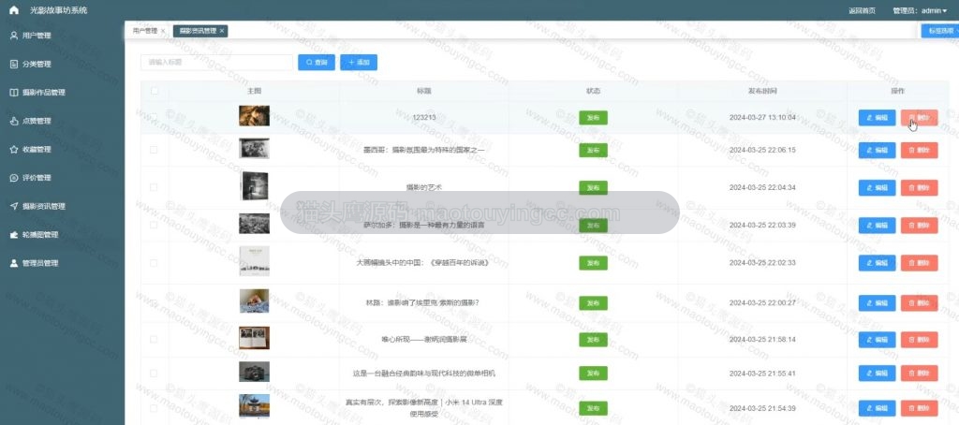The image size is (959, 425).
Task: Expand the 标签选项 dropdown button
Action: click(x=940, y=31)
